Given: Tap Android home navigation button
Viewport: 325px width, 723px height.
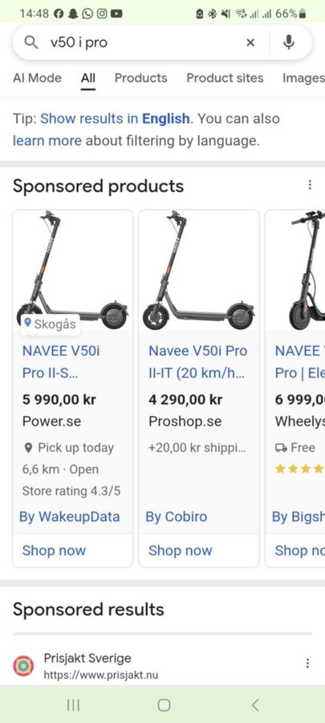Looking at the screenshot, I should [x=164, y=705].
